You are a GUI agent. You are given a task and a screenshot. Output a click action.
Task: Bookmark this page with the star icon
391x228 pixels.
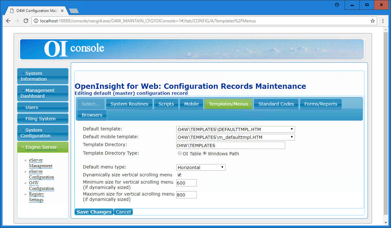(x=373, y=21)
